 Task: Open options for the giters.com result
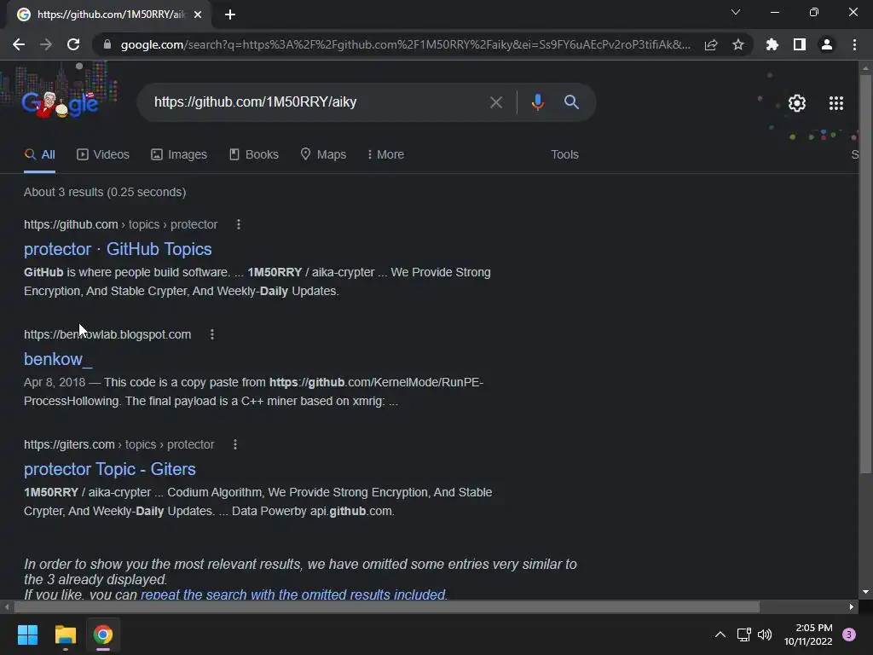[x=235, y=444]
